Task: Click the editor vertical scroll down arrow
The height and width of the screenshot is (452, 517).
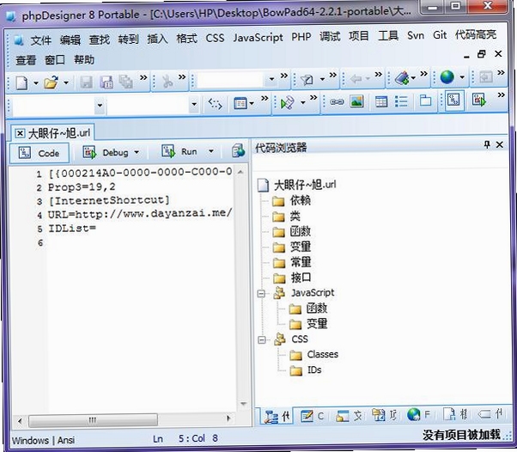Action: pos(243,404)
